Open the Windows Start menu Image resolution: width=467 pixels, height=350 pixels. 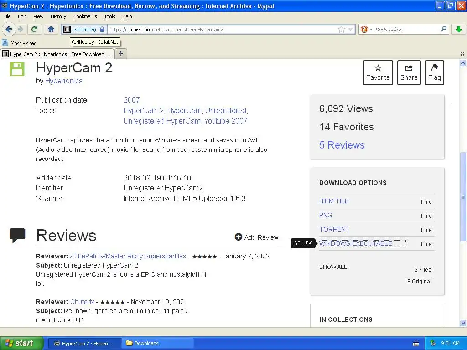point(22,343)
